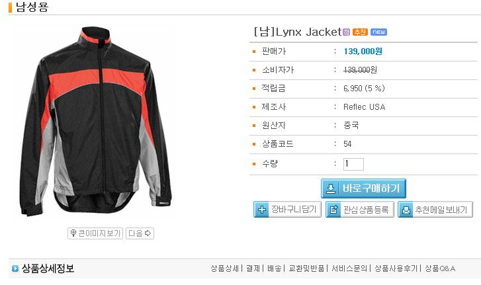Open the 서비스문의 link
The image size is (481, 285).
349,268
